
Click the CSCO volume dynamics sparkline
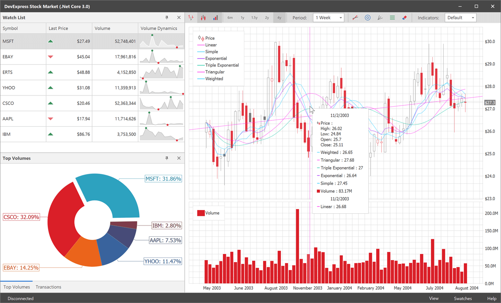[162, 103]
